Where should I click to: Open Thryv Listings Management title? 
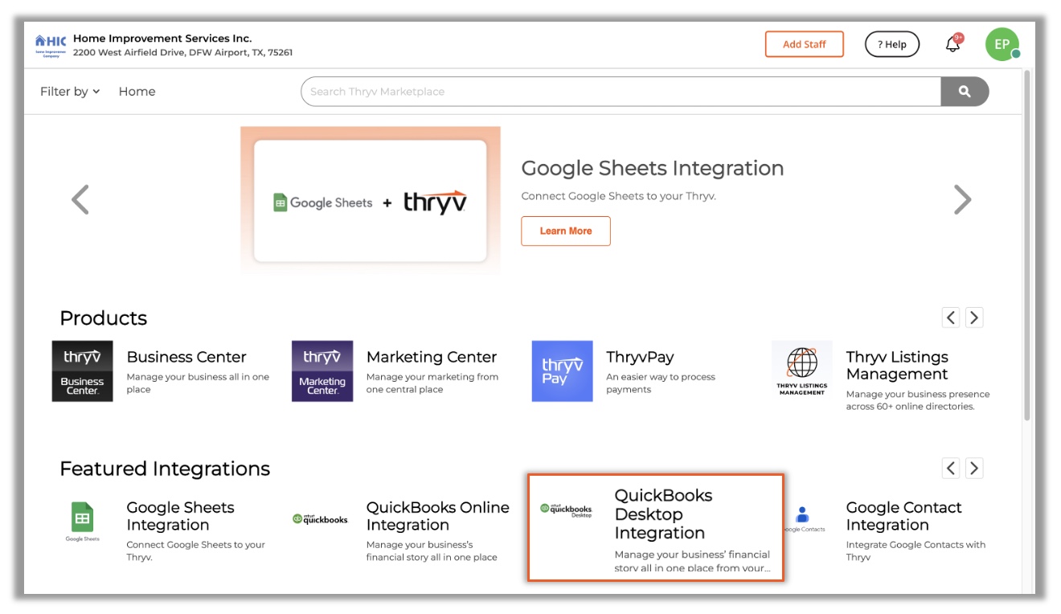tap(897, 366)
